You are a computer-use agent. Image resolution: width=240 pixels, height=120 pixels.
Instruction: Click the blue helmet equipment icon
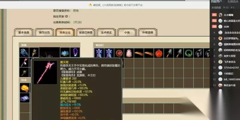point(24,52)
